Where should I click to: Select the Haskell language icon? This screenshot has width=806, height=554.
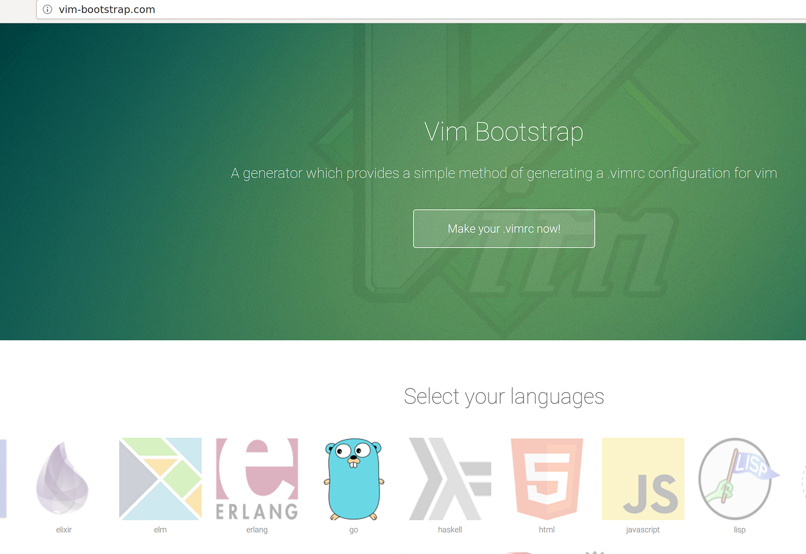point(450,479)
